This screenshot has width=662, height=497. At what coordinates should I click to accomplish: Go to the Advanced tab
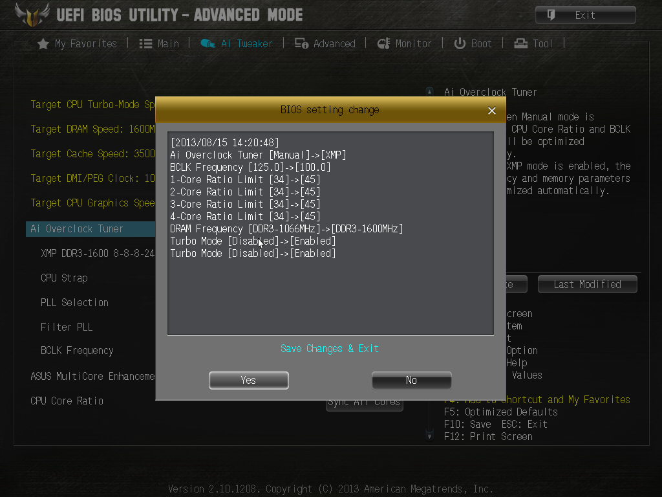point(325,43)
